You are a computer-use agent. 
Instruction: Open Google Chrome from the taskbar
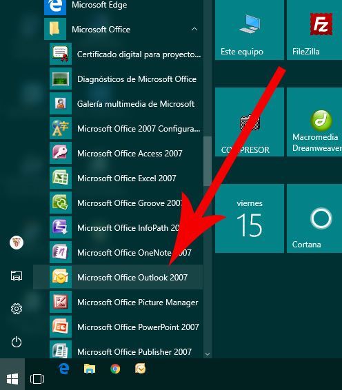coord(115,369)
